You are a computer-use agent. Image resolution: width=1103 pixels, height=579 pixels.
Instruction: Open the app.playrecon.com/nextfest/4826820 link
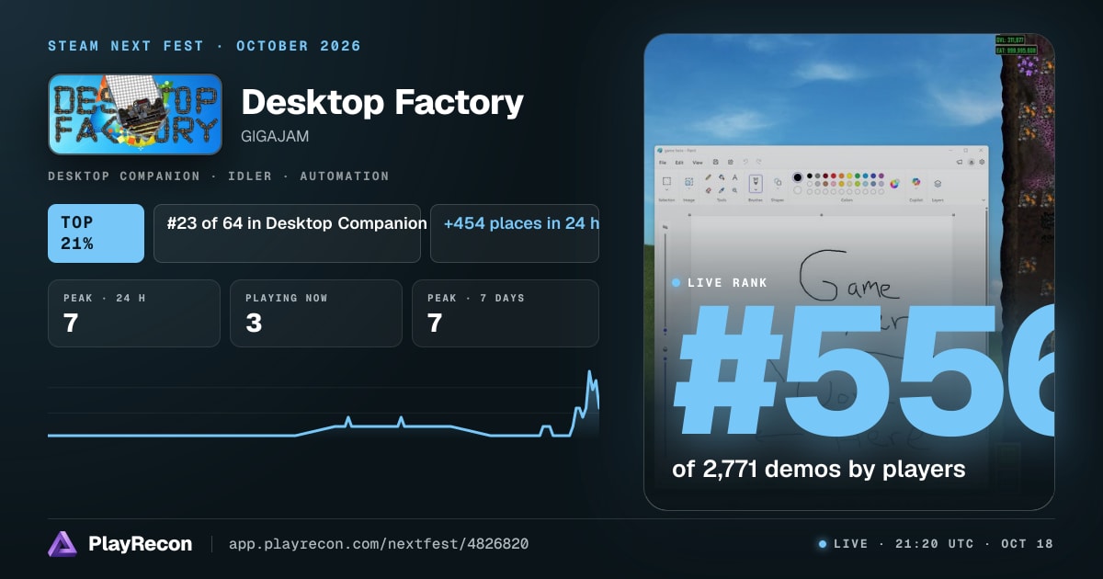point(378,544)
